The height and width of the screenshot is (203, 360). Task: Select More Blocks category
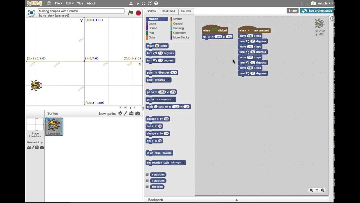[x=181, y=37]
